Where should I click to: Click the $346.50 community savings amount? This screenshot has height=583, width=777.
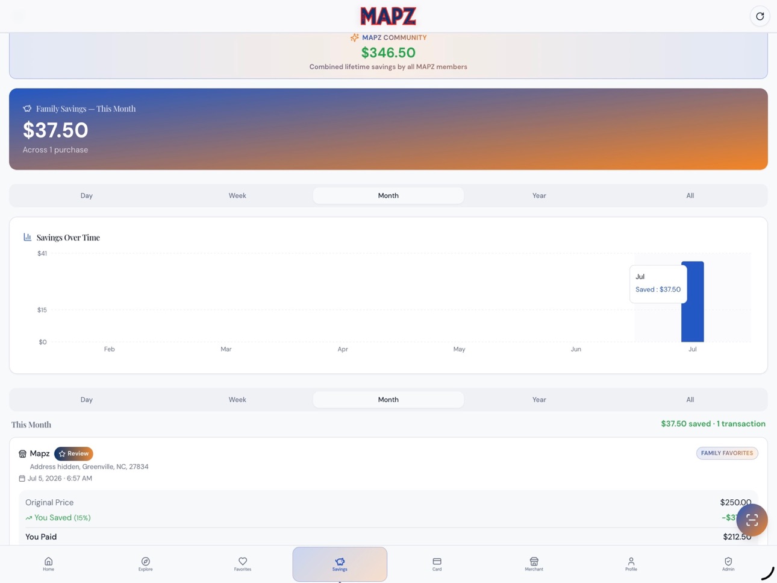click(388, 52)
